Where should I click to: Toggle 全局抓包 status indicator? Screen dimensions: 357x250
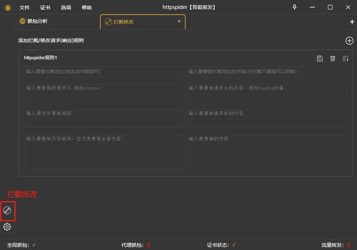[21, 245]
